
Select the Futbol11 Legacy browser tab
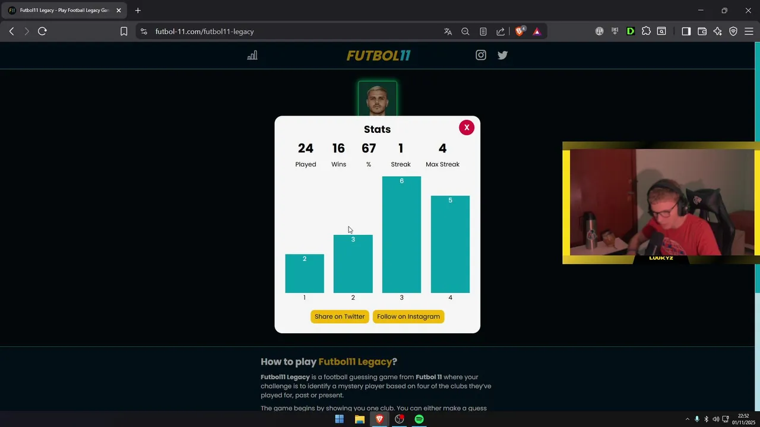[64, 10]
